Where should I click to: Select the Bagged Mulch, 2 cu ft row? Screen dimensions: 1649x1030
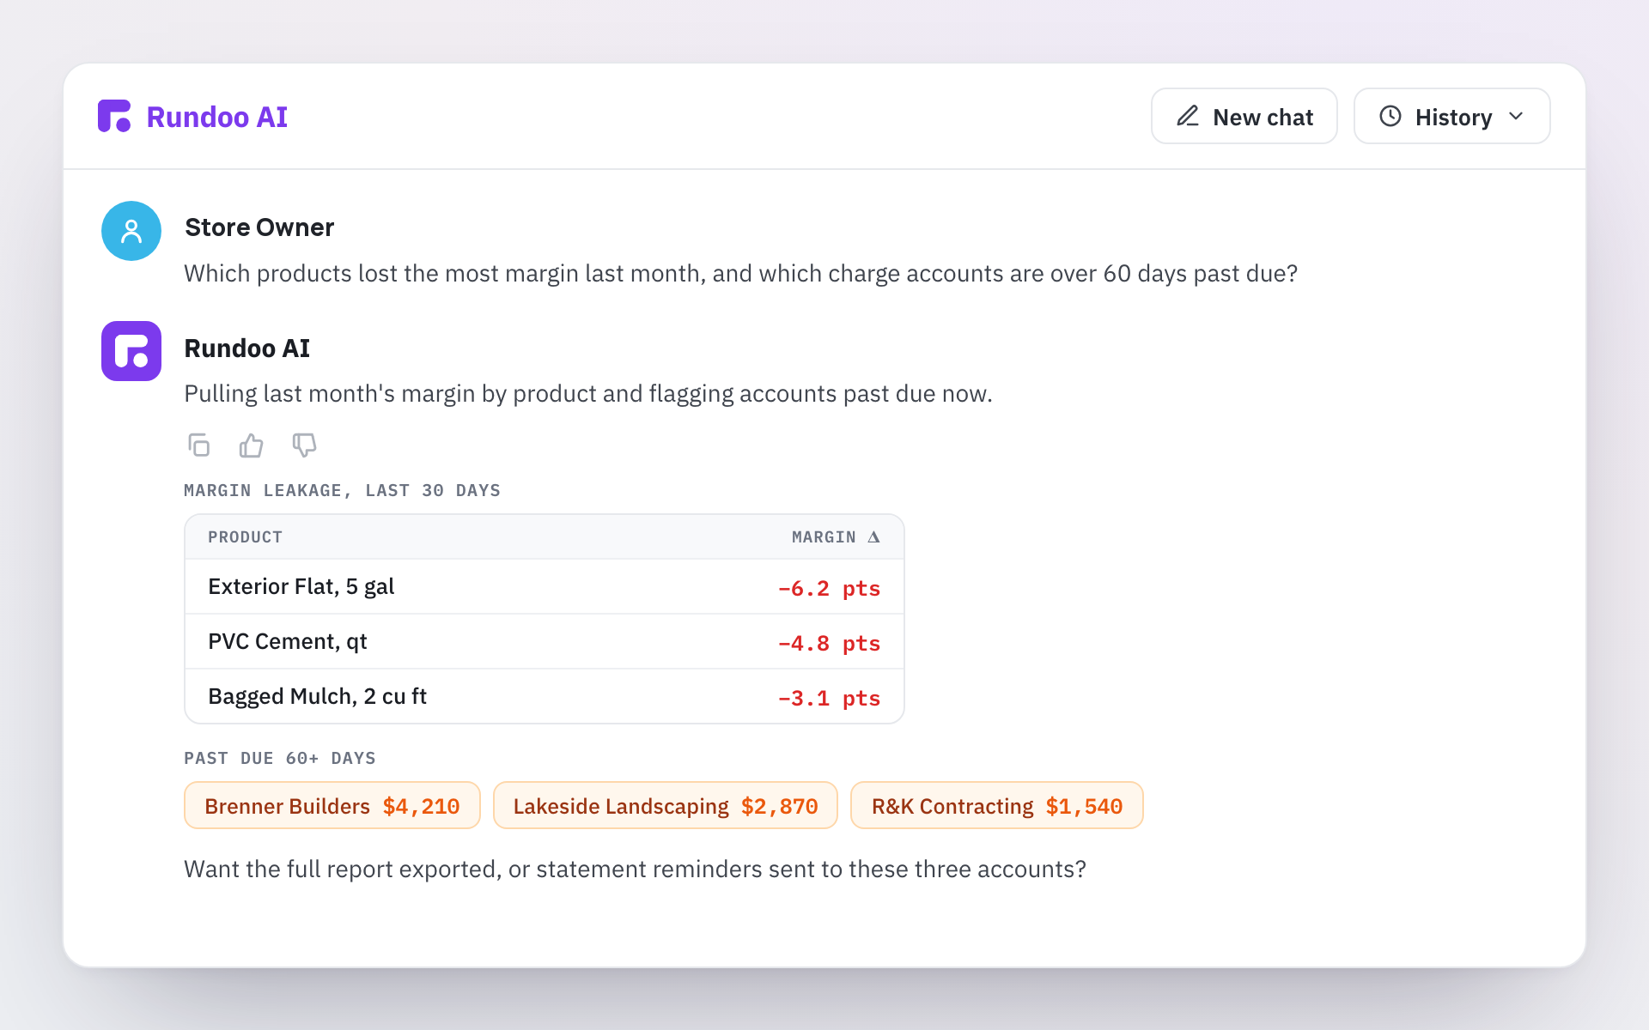tap(545, 697)
